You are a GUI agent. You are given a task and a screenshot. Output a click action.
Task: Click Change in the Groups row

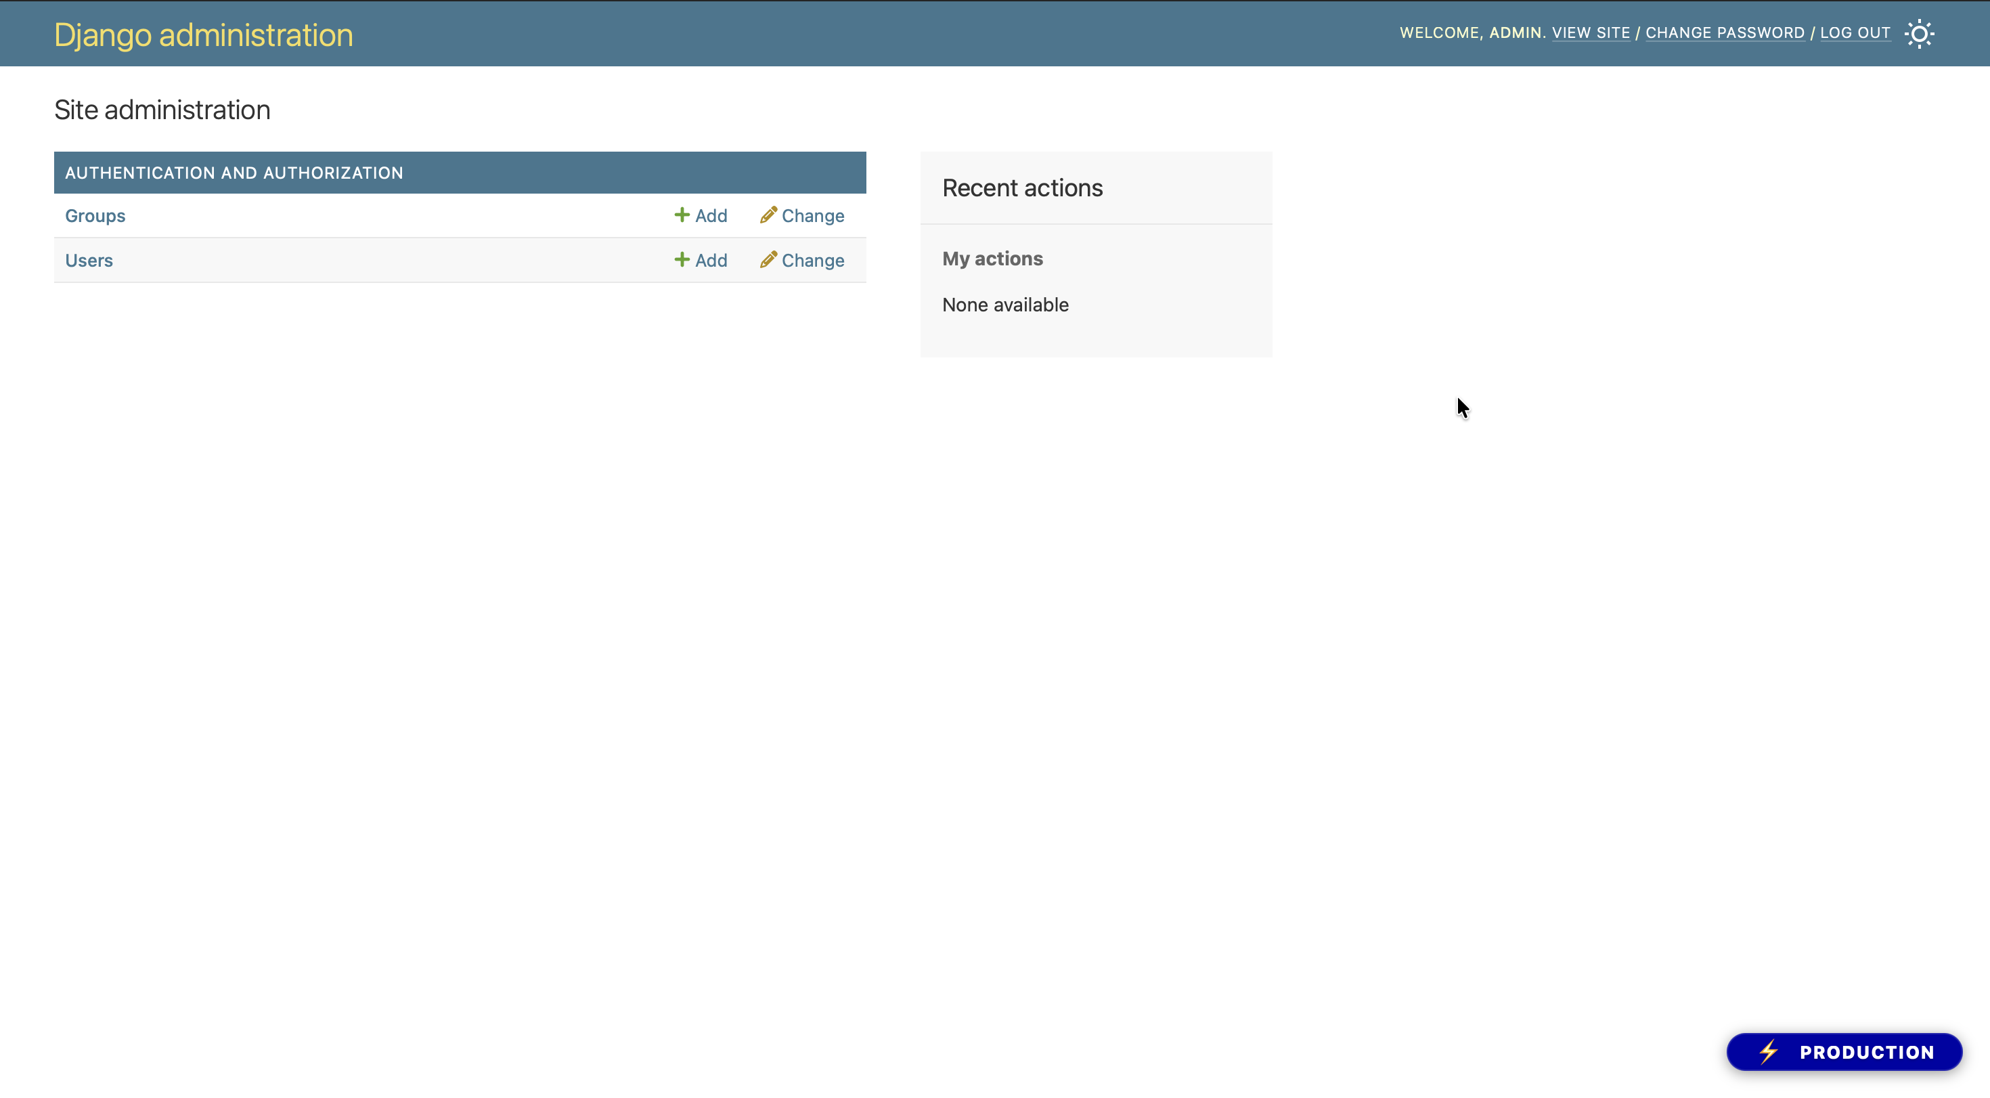802,215
